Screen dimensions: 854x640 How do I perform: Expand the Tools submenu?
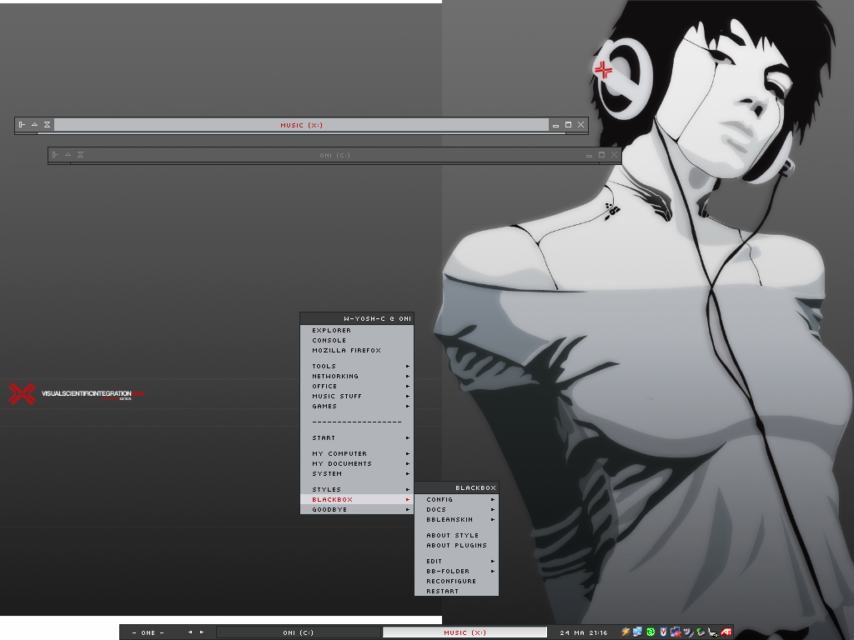[357, 367]
